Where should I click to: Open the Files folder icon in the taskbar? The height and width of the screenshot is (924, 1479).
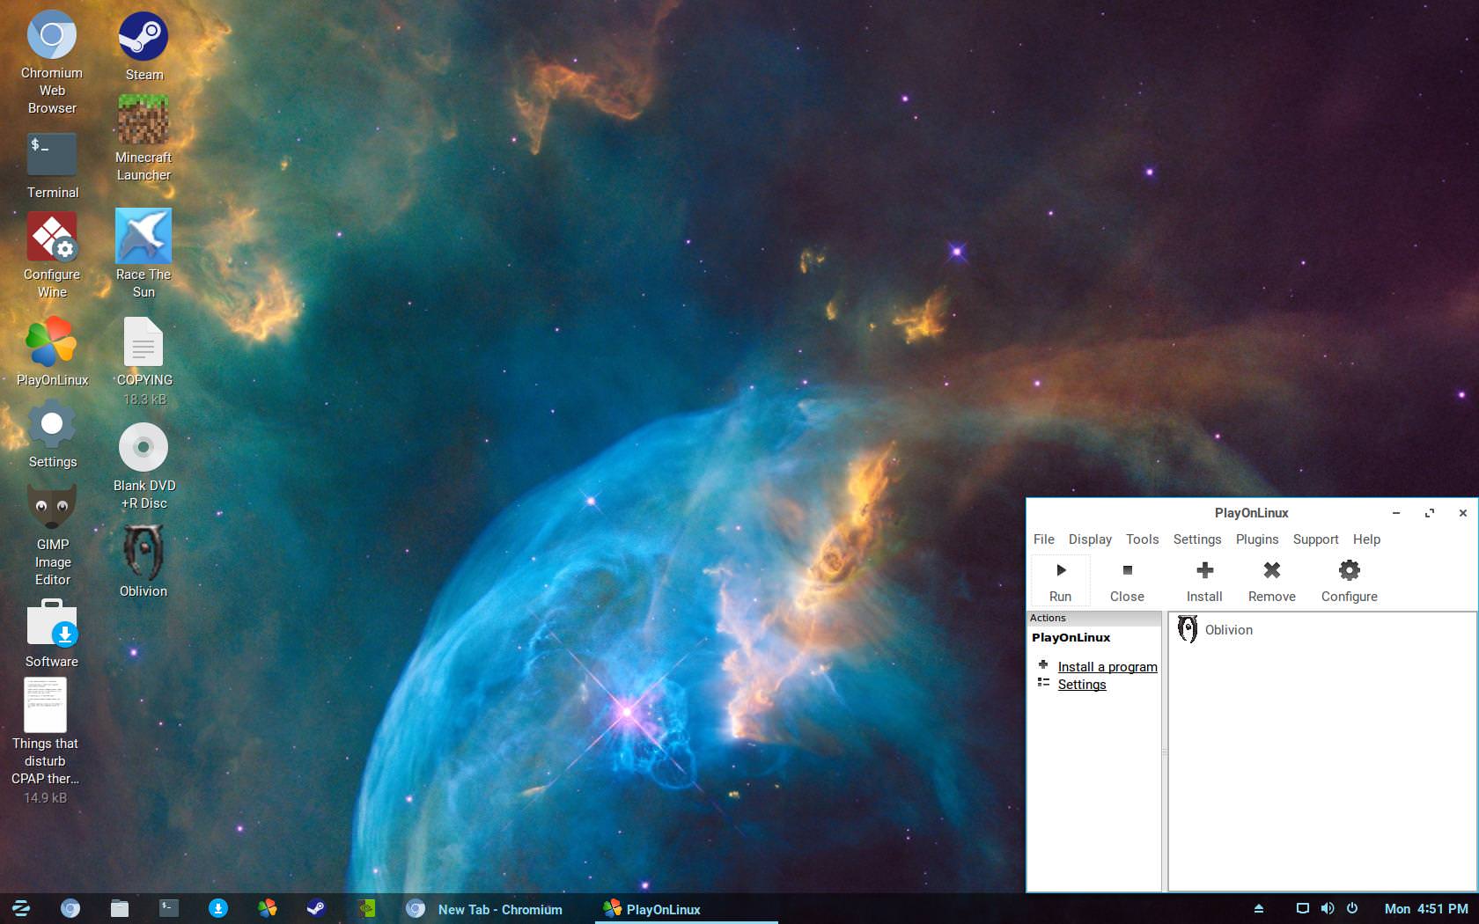(x=120, y=908)
